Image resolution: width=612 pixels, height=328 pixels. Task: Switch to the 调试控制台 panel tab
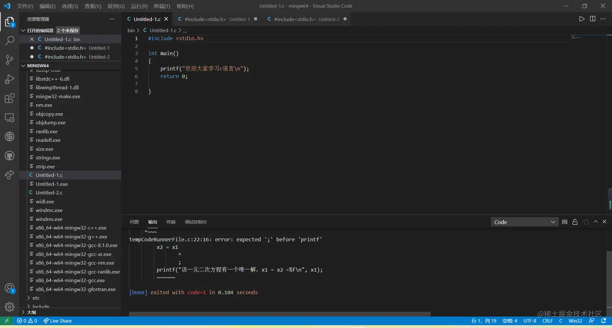click(196, 222)
